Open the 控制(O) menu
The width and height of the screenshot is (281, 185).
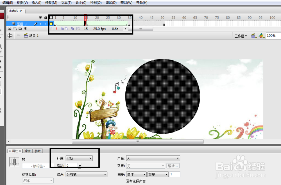coord(96,3)
